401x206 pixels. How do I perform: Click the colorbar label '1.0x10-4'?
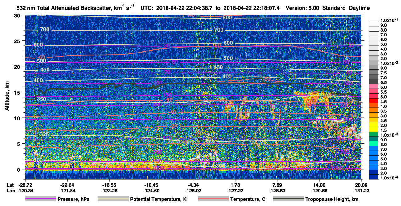(x=389, y=177)
